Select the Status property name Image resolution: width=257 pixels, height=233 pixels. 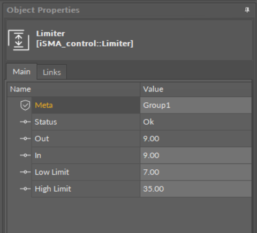tap(46, 122)
